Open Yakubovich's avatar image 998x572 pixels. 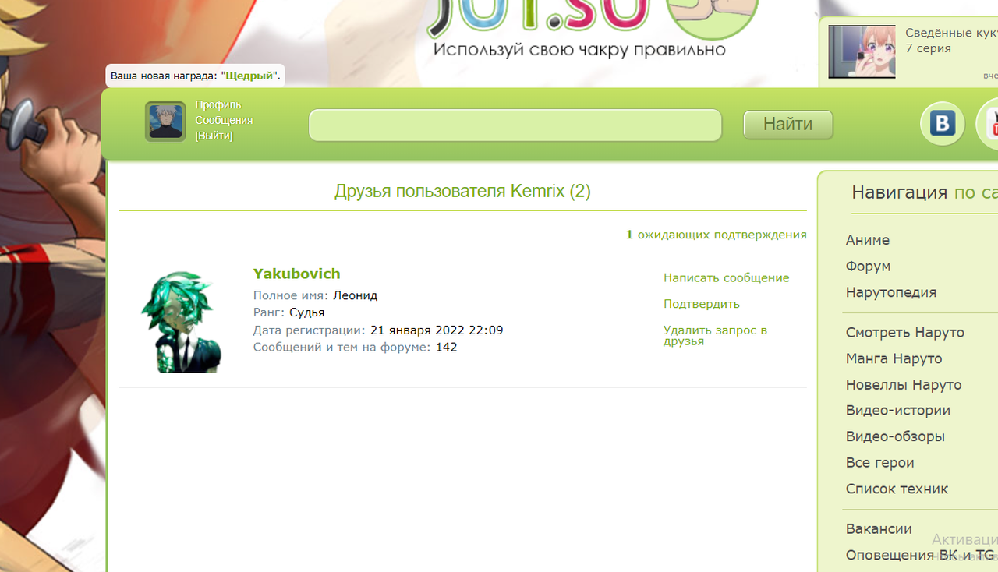pyautogui.click(x=181, y=321)
